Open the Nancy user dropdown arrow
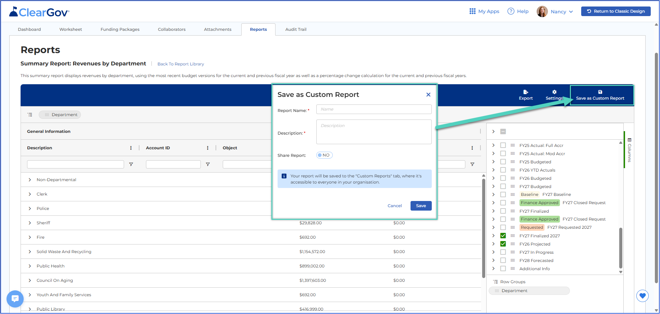This screenshot has width=660, height=314. click(571, 12)
